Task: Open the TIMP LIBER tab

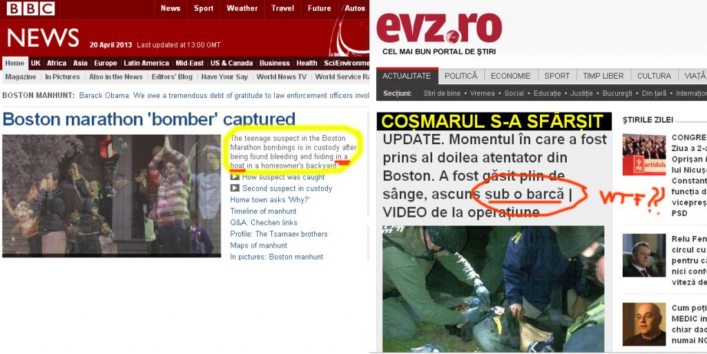Action: [x=603, y=76]
